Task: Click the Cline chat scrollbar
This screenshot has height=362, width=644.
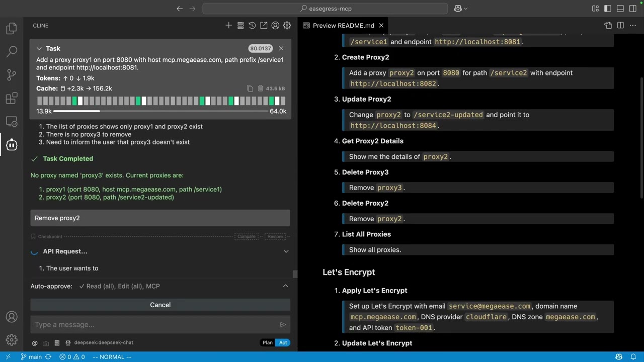Action: point(295,274)
